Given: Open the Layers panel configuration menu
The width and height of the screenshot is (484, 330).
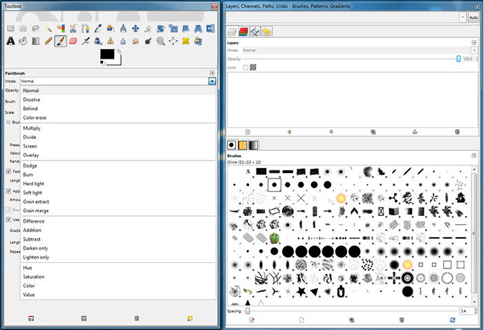Looking at the screenshot, I should (474, 42).
